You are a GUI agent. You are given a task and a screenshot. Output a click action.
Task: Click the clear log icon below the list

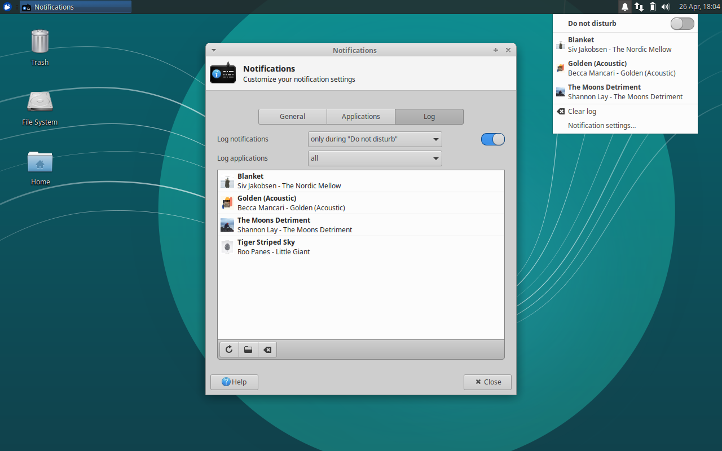[x=267, y=349]
